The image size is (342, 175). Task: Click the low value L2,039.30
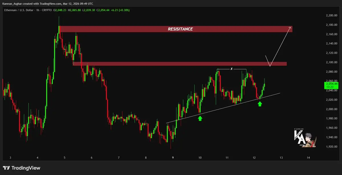coord(88,10)
